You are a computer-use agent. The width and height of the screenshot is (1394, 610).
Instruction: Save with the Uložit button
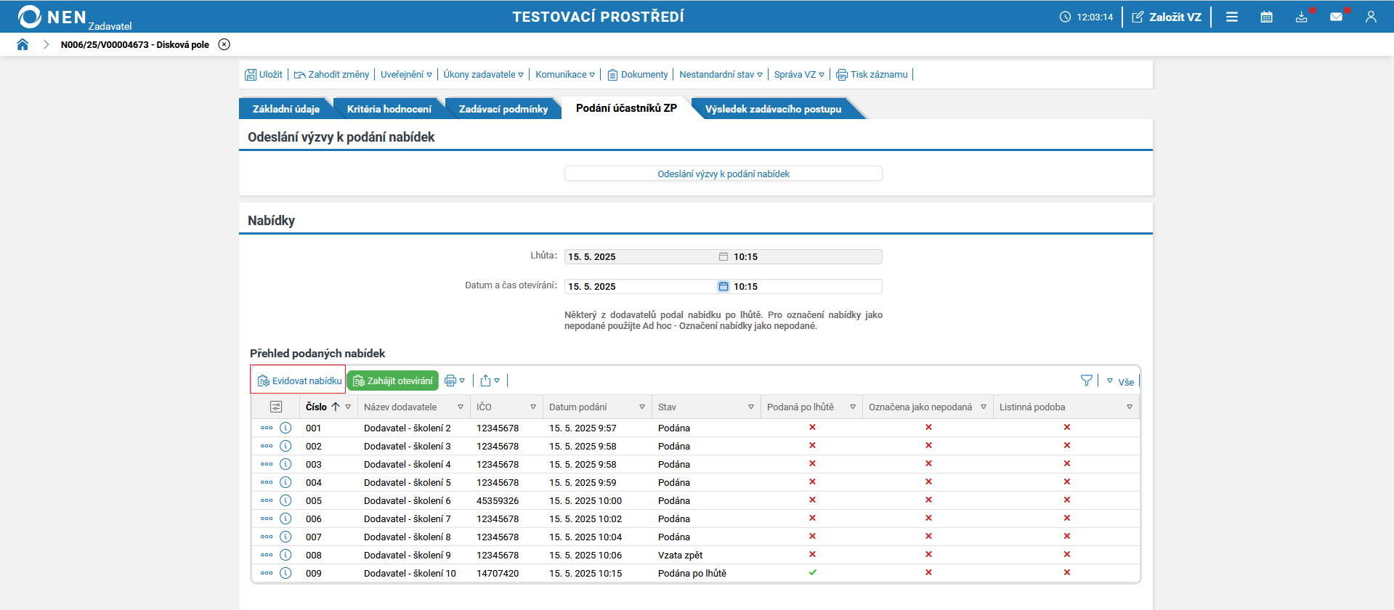tap(264, 74)
